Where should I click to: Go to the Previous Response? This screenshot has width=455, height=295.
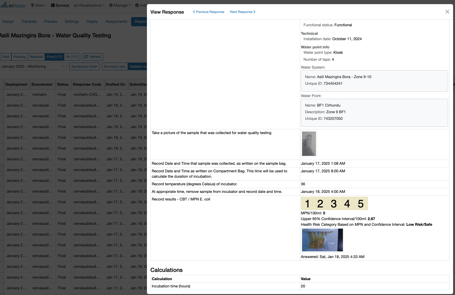coord(209,12)
